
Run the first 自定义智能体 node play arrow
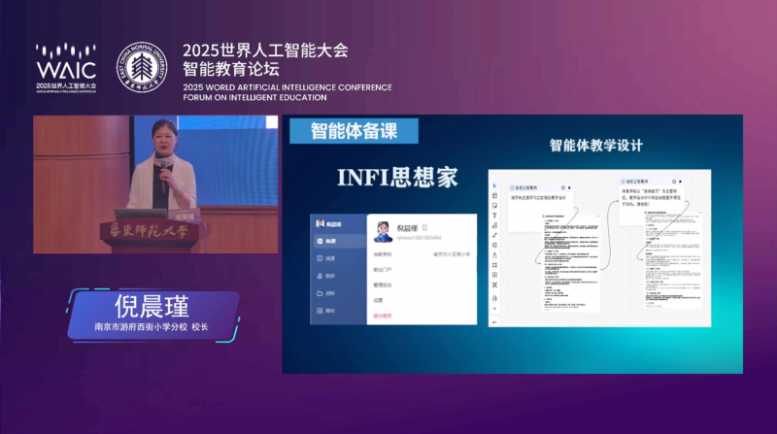click(x=569, y=187)
